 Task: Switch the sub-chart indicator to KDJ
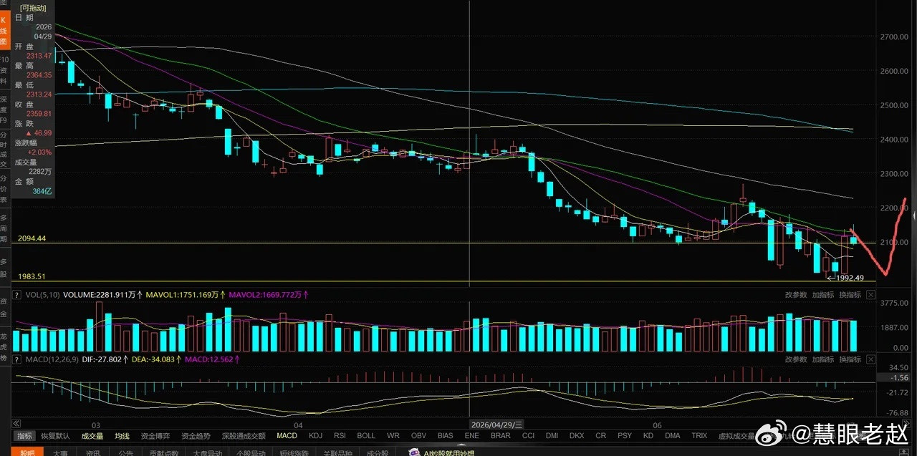pos(315,435)
